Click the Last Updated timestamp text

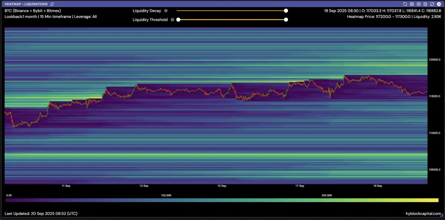[x=41, y=213]
